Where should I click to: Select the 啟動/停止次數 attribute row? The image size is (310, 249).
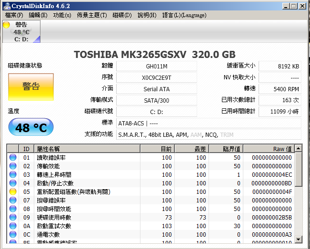tap(151, 183)
